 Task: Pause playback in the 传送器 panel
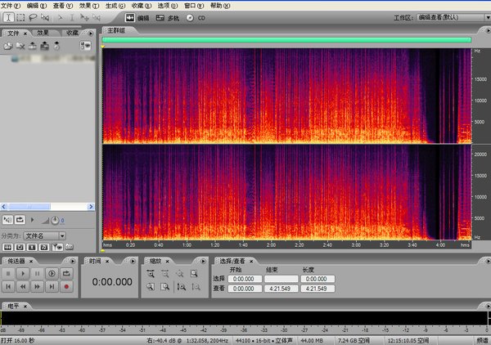coord(37,273)
